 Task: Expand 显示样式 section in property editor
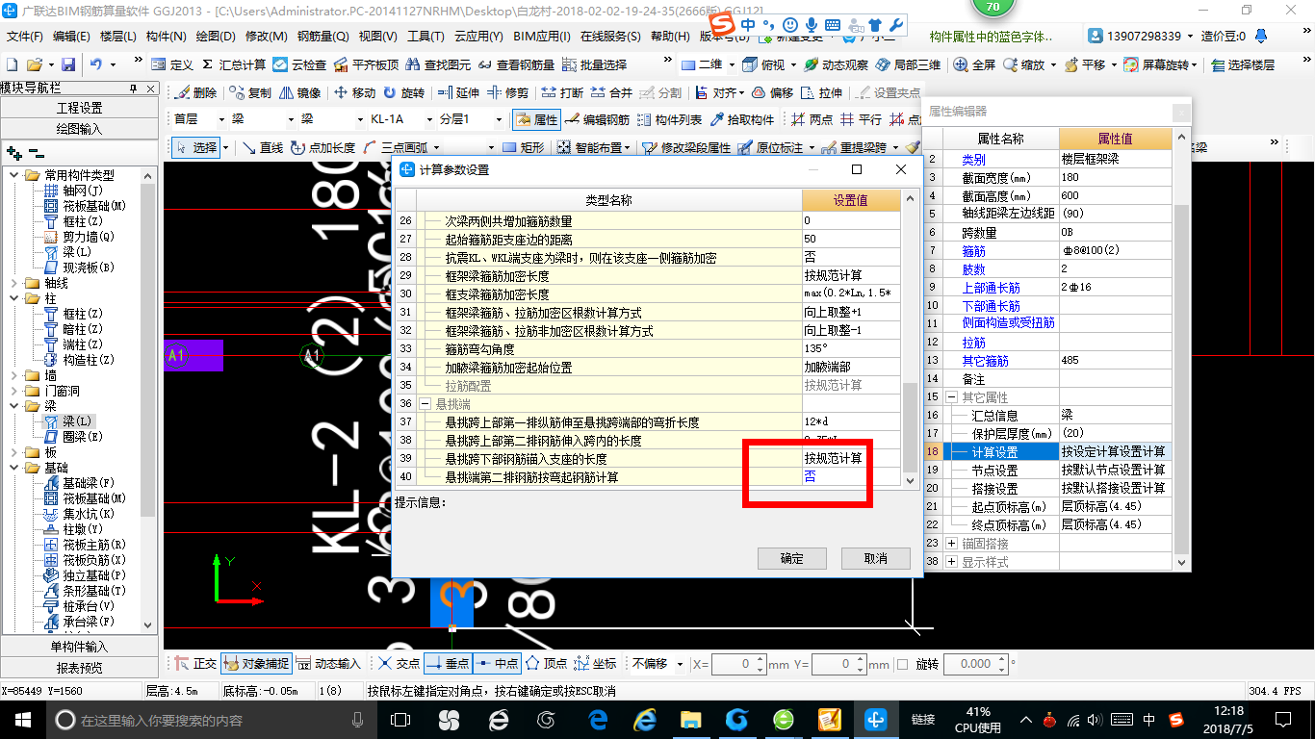[952, 562]
